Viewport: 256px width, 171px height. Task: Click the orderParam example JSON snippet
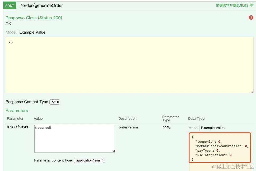[x=220, y=148]
